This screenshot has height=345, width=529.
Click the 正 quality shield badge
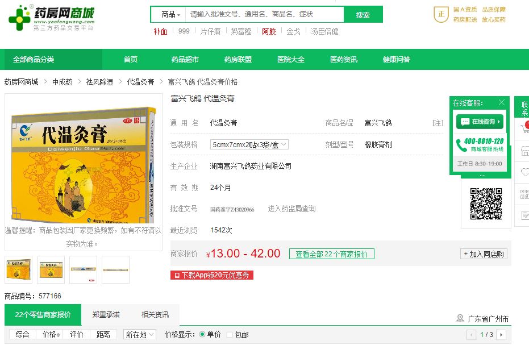(441, 15)
